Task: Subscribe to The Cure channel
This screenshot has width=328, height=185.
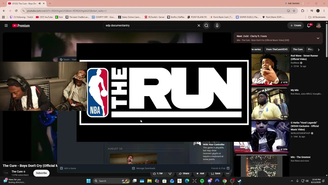Action: (x=41, y=173)
